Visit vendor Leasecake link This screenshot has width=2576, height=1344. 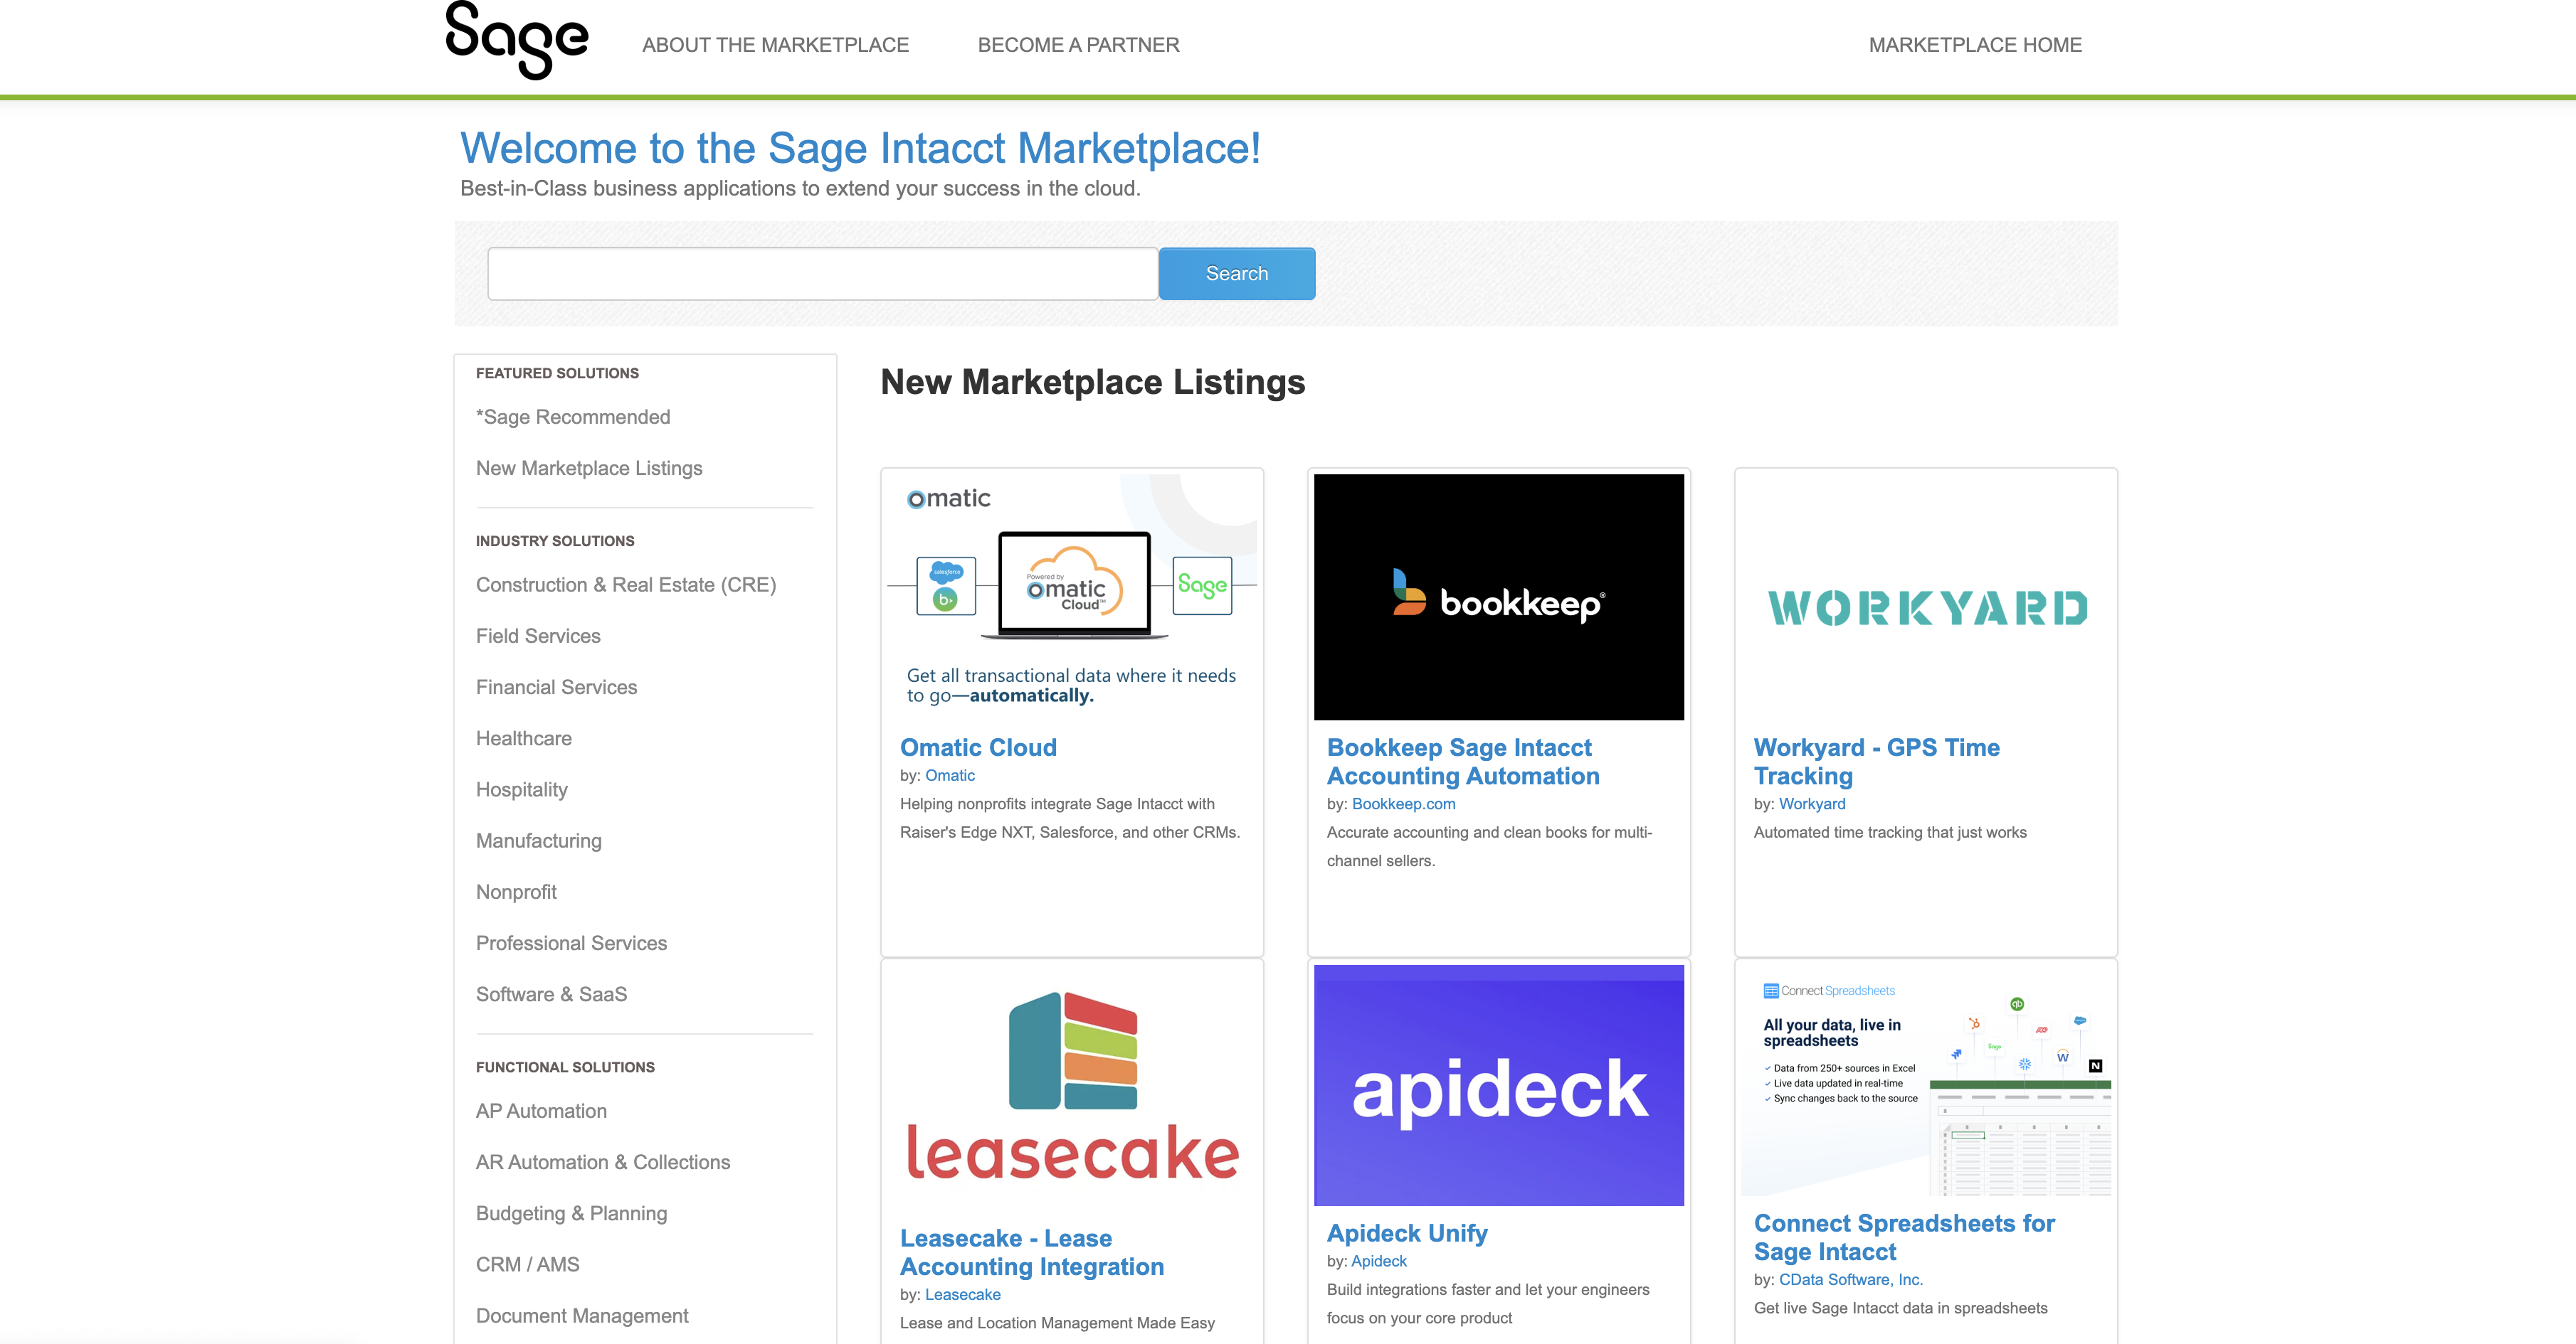pyautogui.click(x=962, y=1294)
